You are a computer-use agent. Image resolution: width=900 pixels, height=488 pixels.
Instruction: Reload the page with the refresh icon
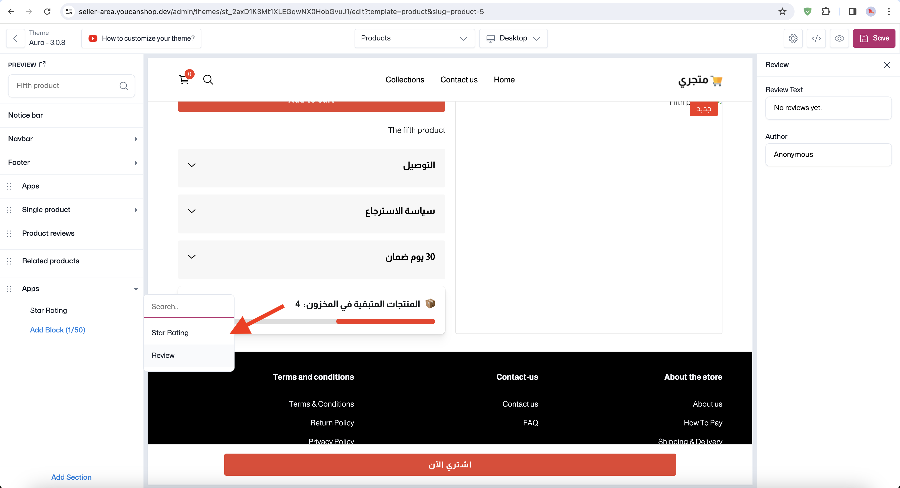pyautogui.click(x=47, y=12)
